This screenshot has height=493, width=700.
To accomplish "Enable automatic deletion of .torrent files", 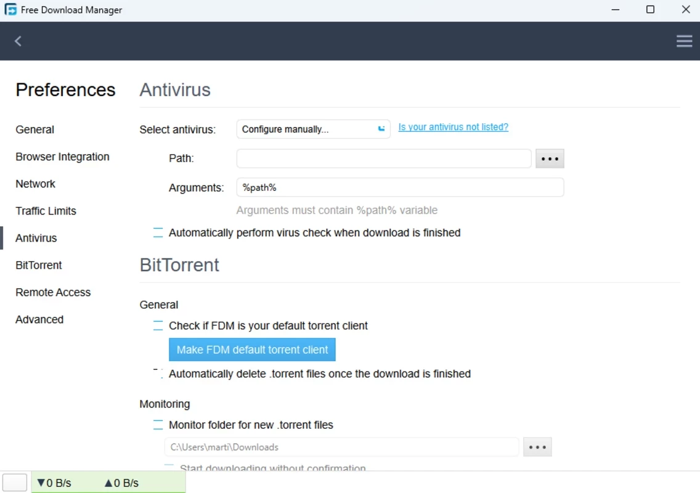I will click(158, 373).
